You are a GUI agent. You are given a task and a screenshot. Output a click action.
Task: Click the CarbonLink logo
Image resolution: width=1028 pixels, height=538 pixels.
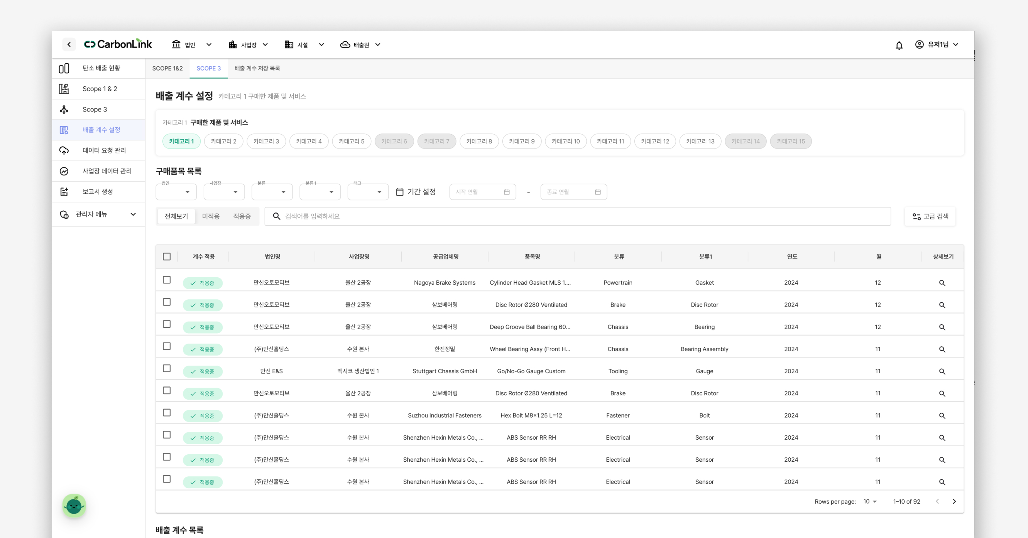118,44
